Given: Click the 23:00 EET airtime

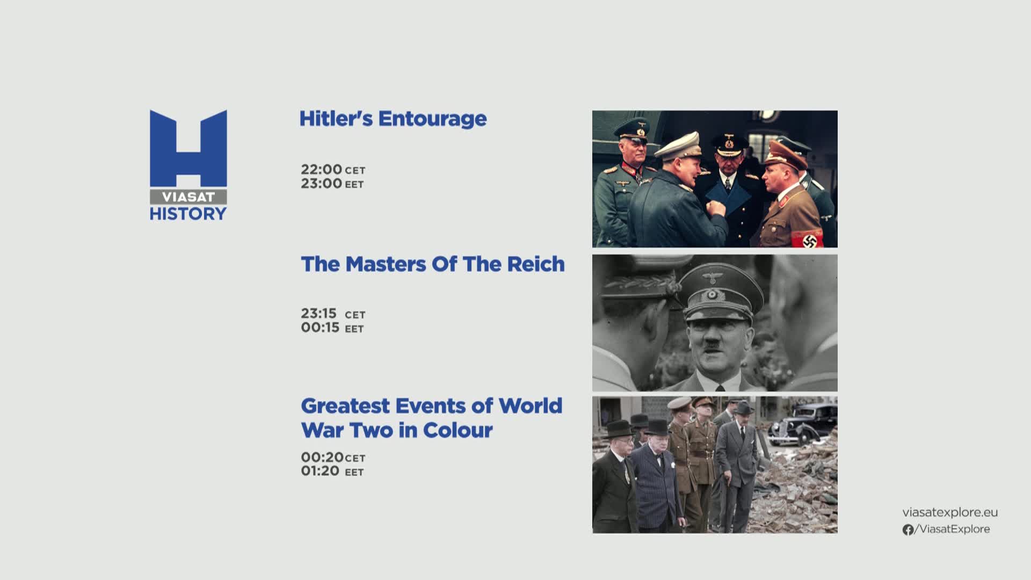Looking at the screenshot, I should point(332,184).
